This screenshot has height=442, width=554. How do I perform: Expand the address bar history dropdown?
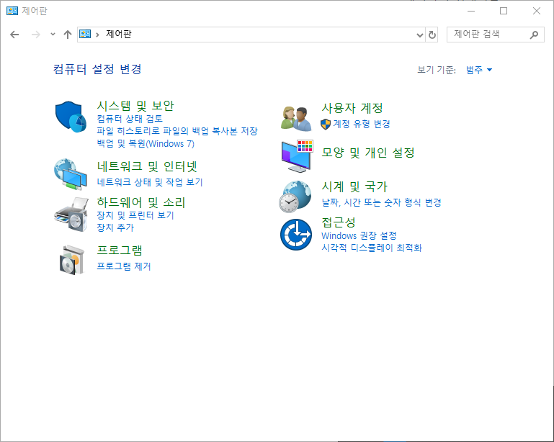tap(420, 35)
